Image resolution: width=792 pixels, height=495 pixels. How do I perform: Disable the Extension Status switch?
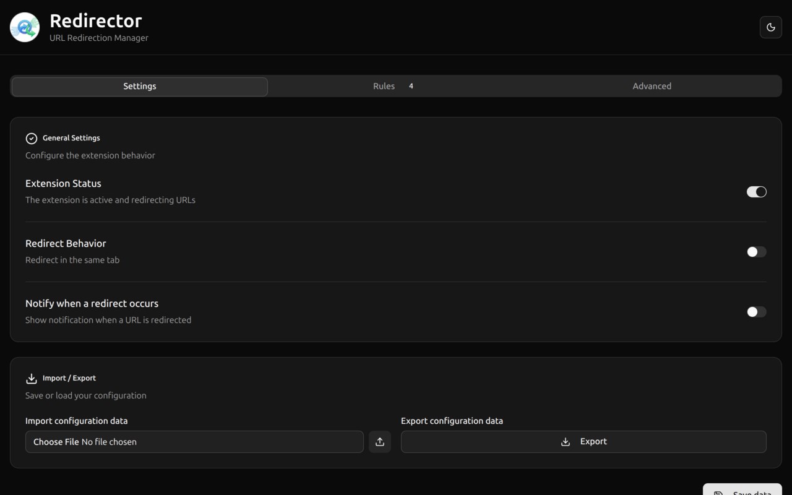point(756,192)
